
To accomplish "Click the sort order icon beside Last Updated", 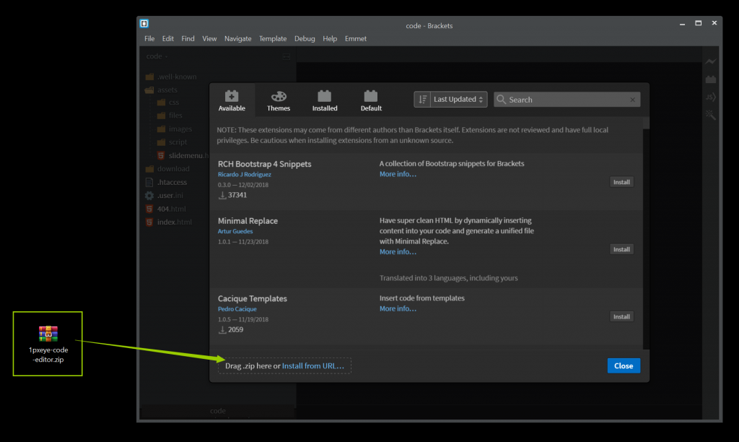I will coord(423,99).
